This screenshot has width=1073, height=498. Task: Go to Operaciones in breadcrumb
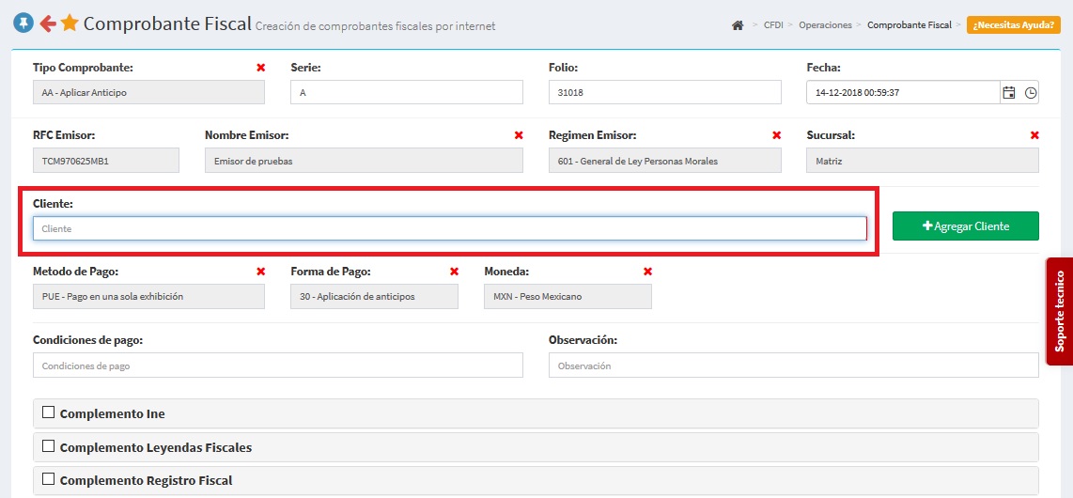point(825,25)
